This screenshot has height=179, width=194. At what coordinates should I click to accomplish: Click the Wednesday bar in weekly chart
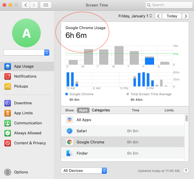coord(119,55)
